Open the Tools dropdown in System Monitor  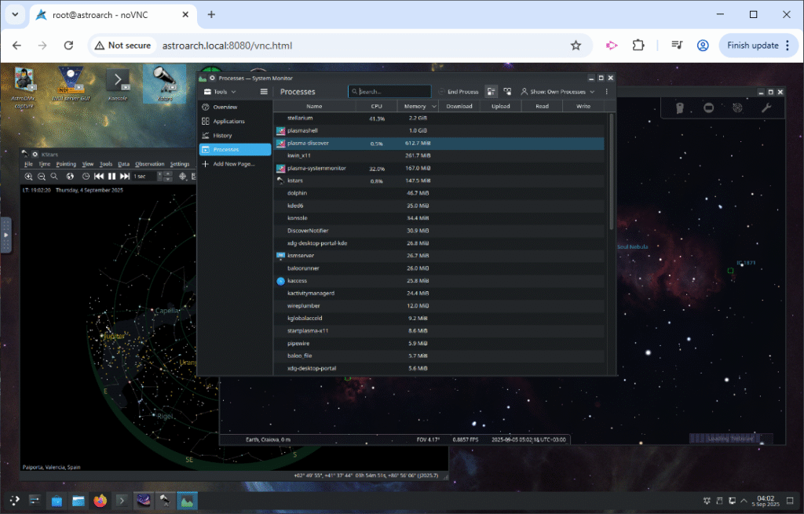click(x=220, y=92)
